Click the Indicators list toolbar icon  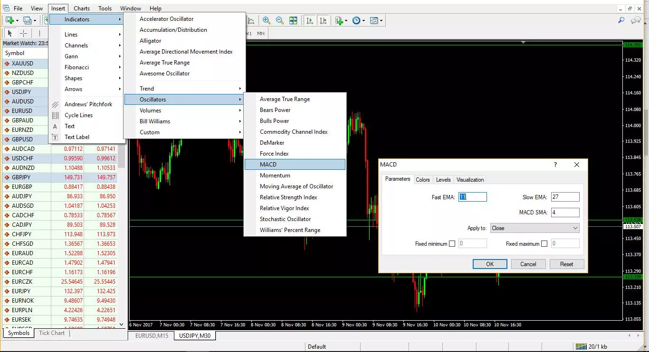coord(339,20)
